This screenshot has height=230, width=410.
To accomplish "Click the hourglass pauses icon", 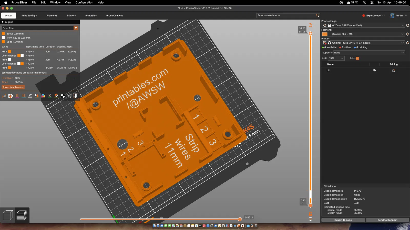I will (50, 96).
